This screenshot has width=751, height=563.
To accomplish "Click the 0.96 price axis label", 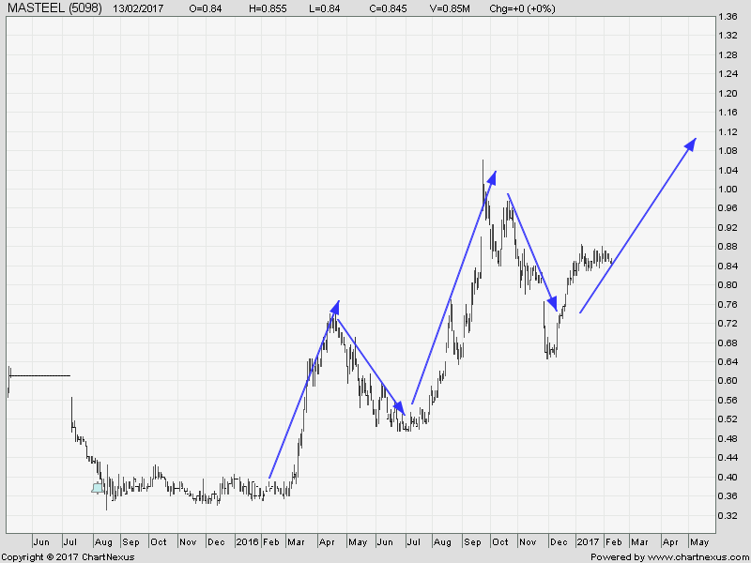I will 728,208.
